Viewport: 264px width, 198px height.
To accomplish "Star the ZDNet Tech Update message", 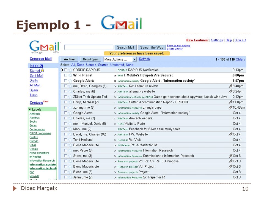I will click(x=70, y=97).
